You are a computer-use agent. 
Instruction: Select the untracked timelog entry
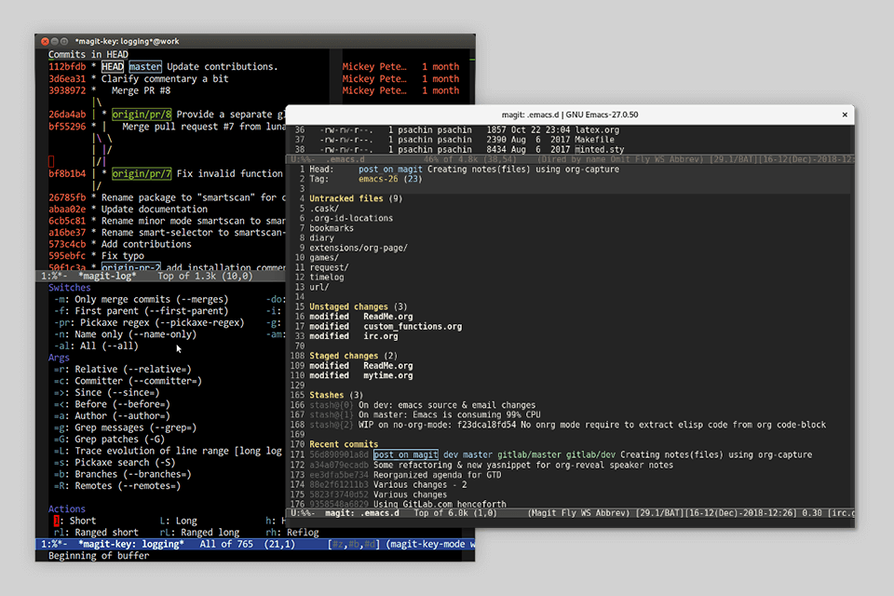point(327,278)
